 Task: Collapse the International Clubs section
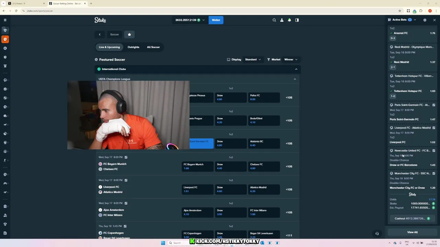point(296,69)
